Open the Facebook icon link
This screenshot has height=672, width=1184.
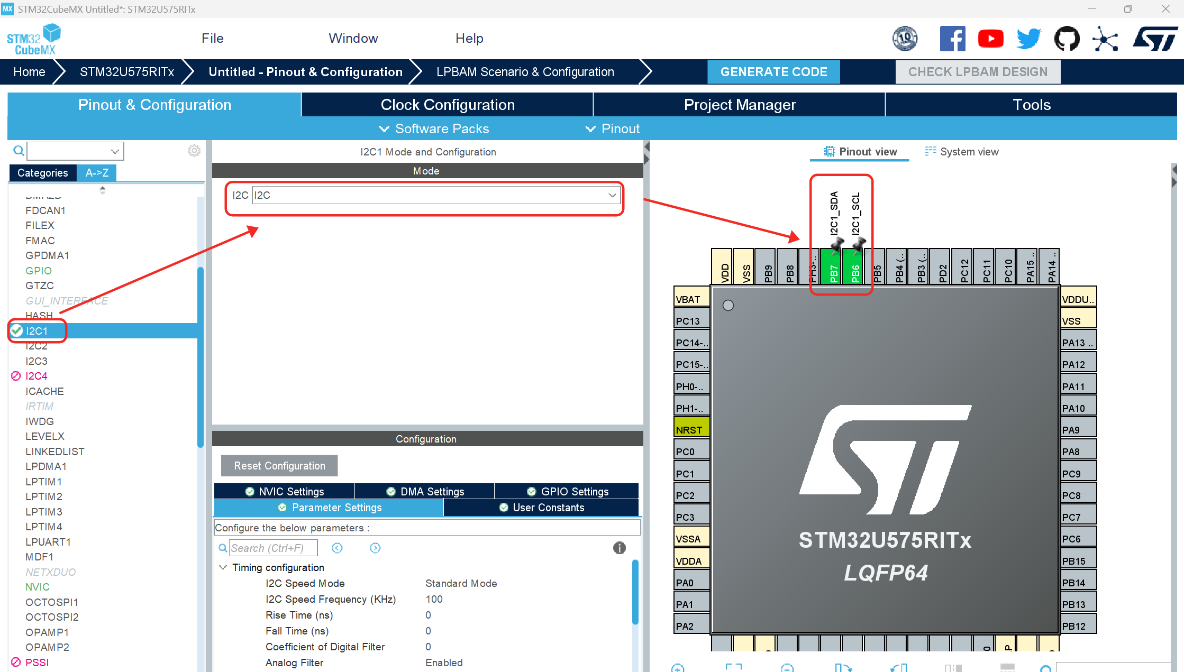pos(952,39)
